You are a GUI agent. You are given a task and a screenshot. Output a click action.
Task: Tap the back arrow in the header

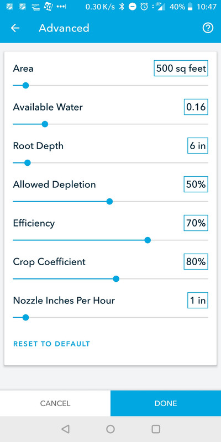(x=15, y=28)
